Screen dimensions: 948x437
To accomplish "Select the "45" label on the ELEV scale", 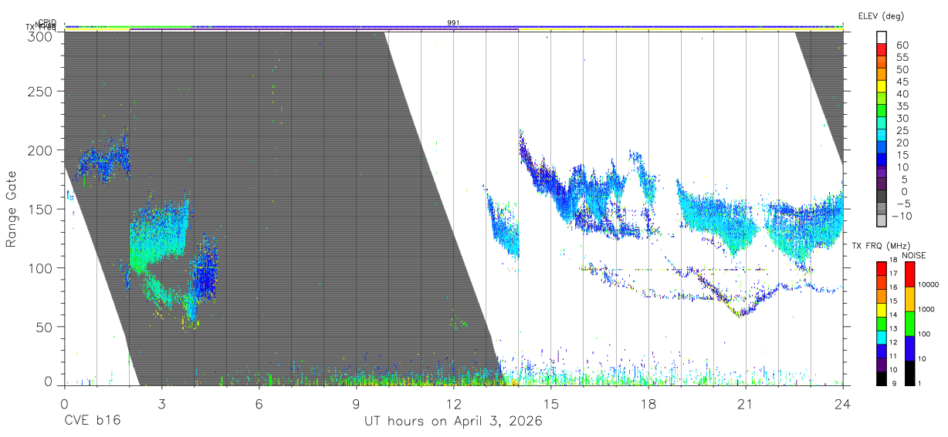I will 902,81.
